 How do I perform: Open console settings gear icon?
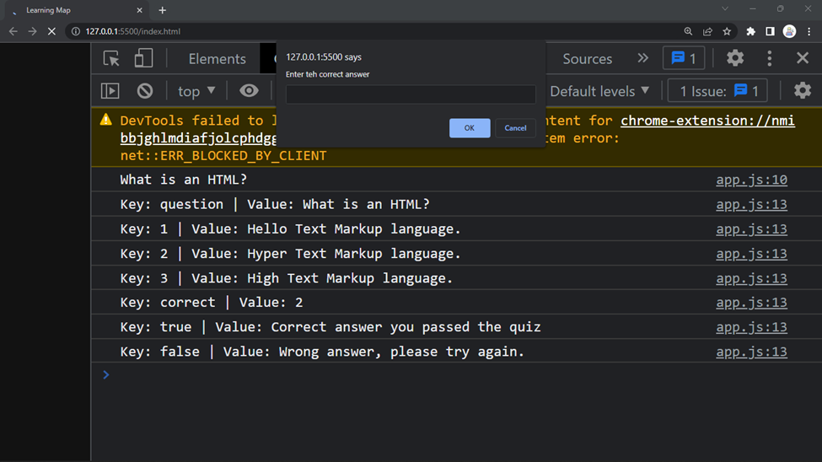pos(802,91)
